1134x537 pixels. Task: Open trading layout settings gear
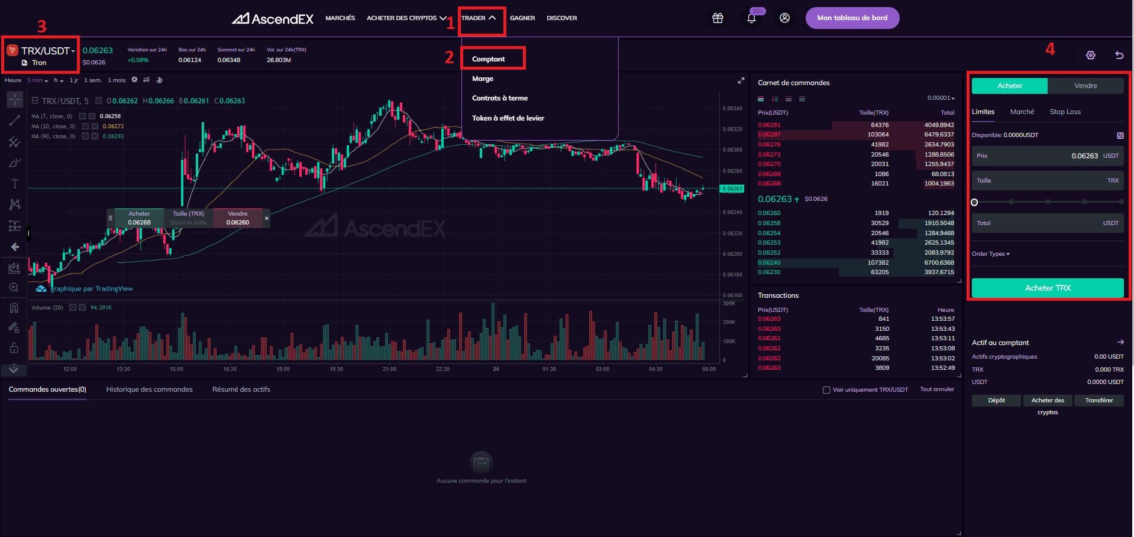tap(1091, 55)
